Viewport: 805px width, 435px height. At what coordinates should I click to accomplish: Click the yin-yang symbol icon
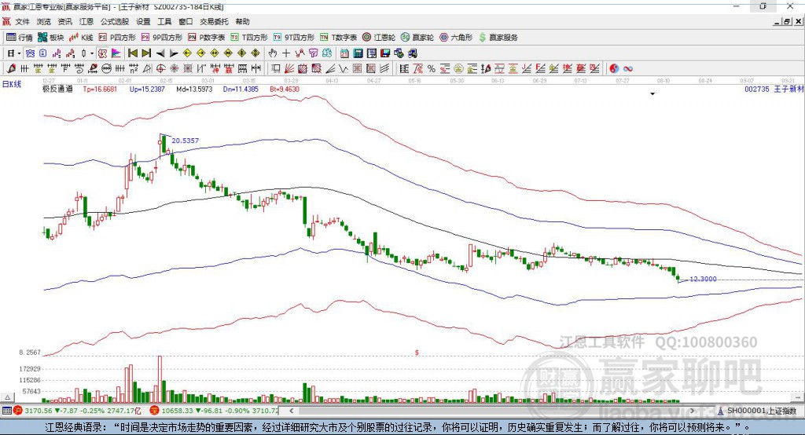click(614, 69)
